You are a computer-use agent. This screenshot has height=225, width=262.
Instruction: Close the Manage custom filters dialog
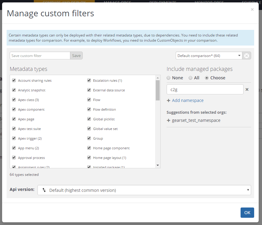(x=252, y=10)
